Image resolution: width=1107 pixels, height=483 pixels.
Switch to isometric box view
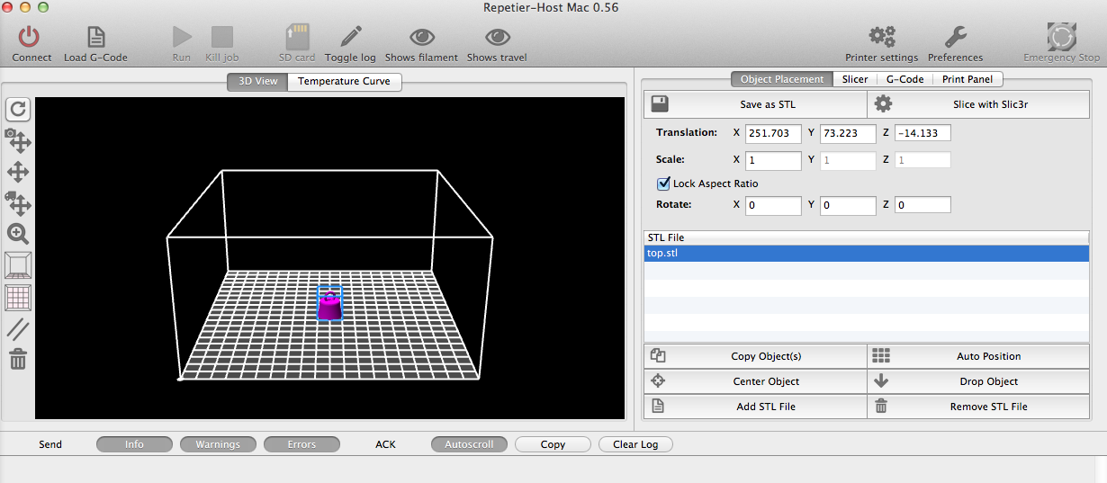pos(19,265)
